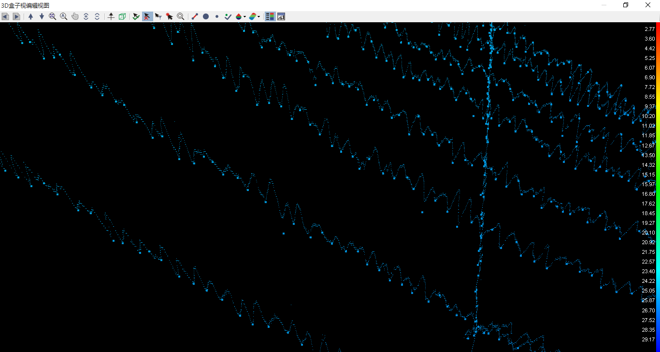
Task: Select the magnifier with letter A
Action: click(x=64, y=16)
